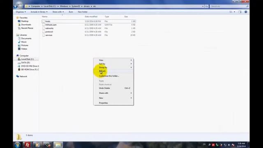The image size is (263, 148).
Task: Open the Organize dropdown
Action: point(21,12)
